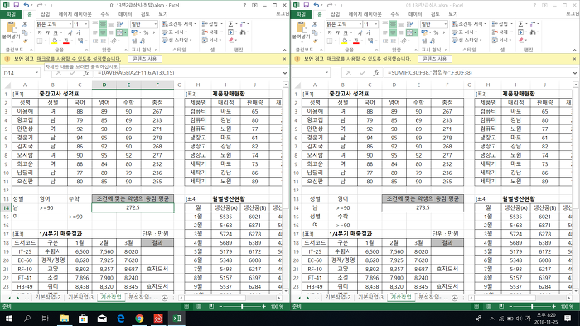The height and width of the screenshot is (326, 580).
Task: Open Insert ribbon tab in left window
Action: coord(45,14)
